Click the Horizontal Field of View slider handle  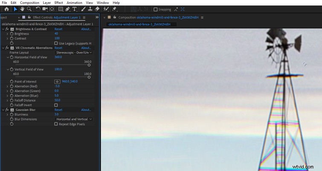(89, 65)
